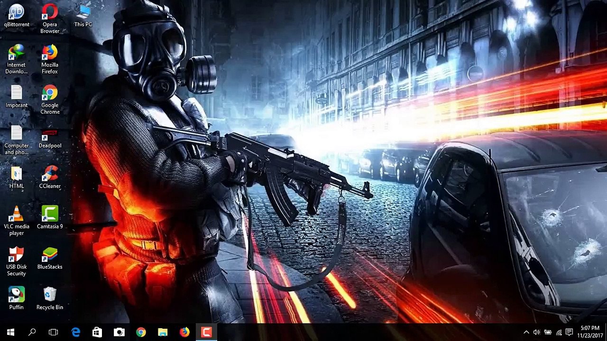607x341 pixels.
Task: Select the Google Chrome desktop shortcut
Action: pos(50,100)
